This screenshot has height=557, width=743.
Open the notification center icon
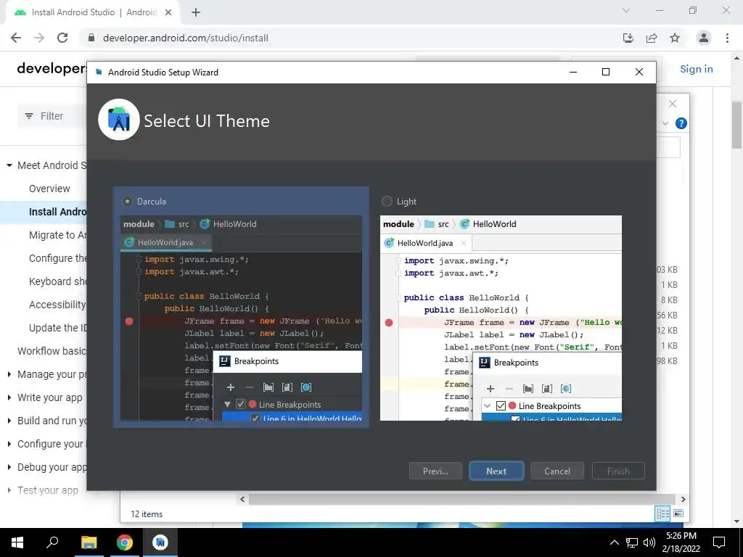coord(719,542)
